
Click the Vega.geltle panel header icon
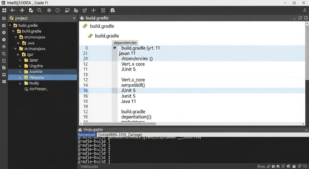pos(80,130)
